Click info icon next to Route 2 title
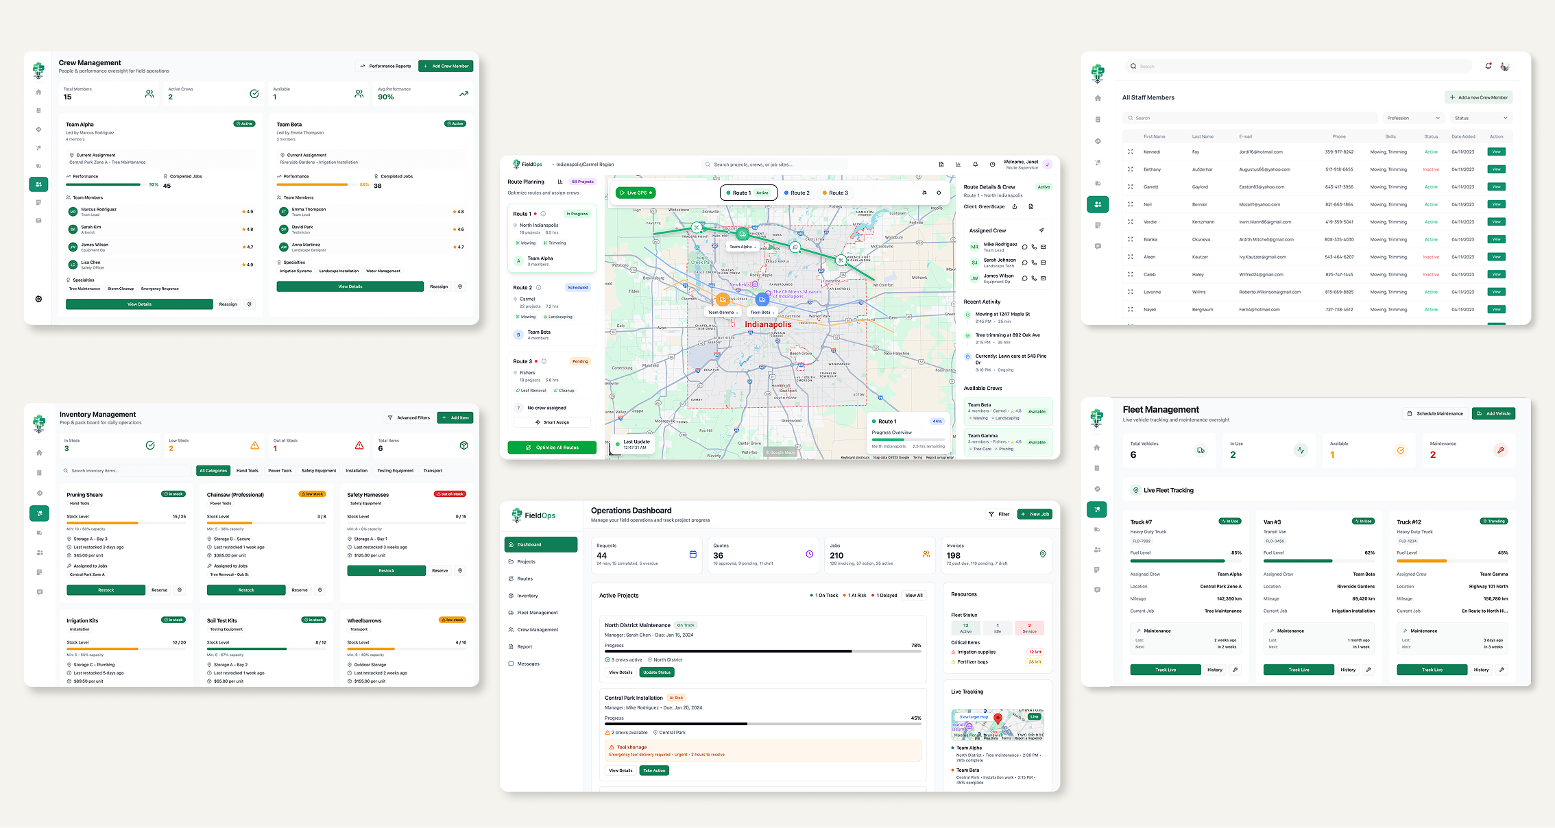Viewport: 1555px width, 828px height. 538,288
